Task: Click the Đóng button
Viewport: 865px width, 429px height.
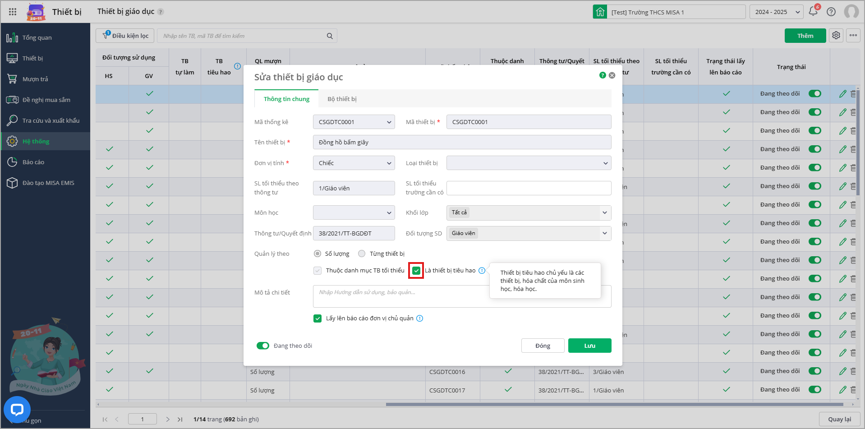Action: (543, 346)
